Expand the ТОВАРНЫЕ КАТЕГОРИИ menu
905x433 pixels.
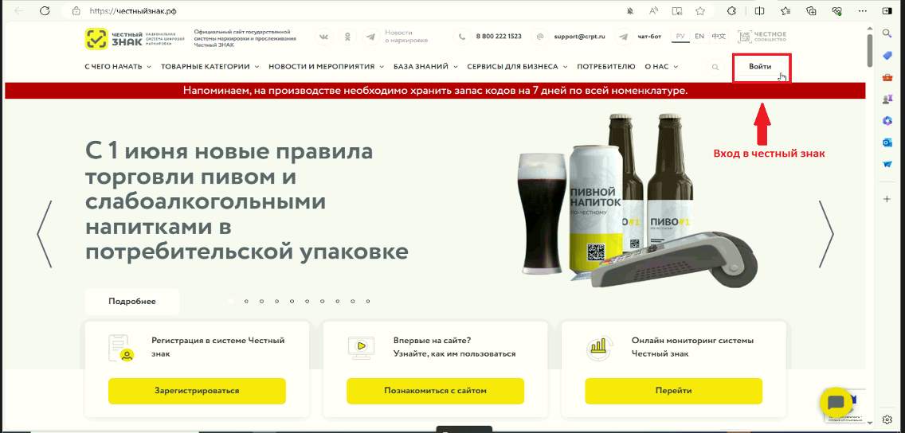pos(210,67)
